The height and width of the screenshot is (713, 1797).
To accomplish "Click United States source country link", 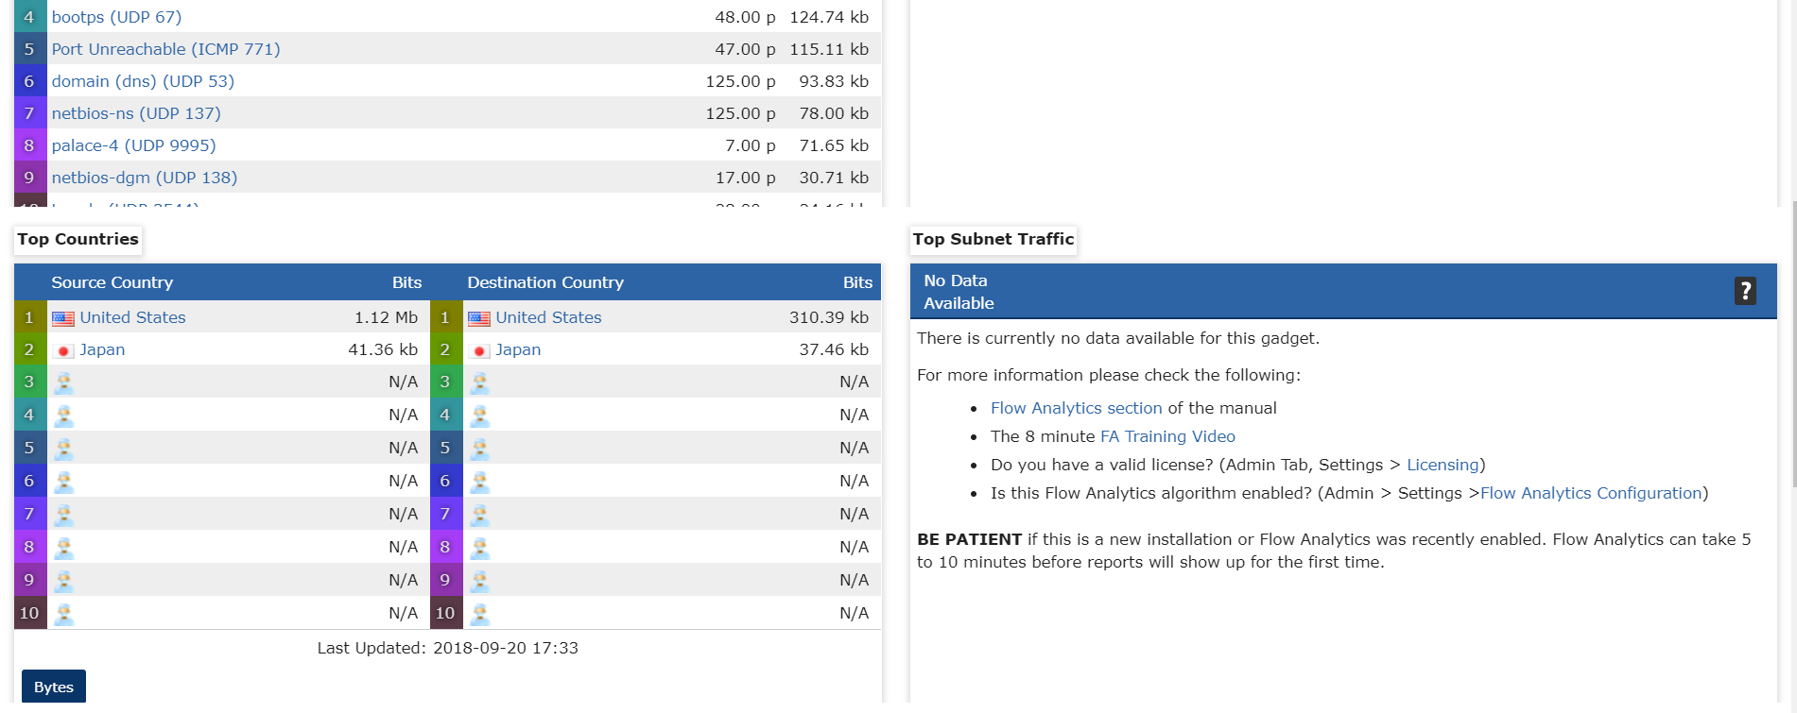I will point(132,317).
